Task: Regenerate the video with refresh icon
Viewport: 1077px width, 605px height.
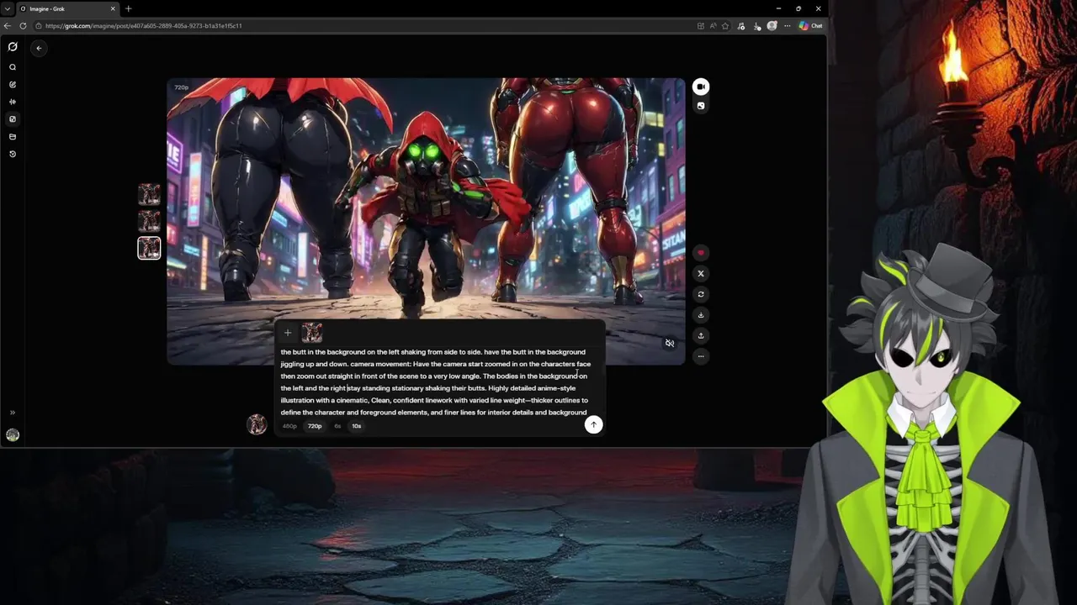Action: click(x=701, y=294)
